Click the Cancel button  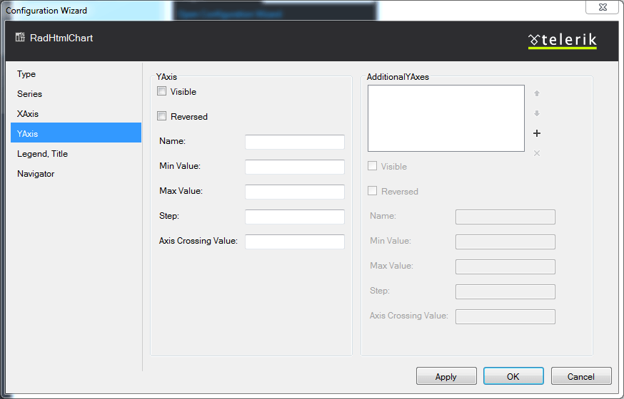click(x=580, y=376)
